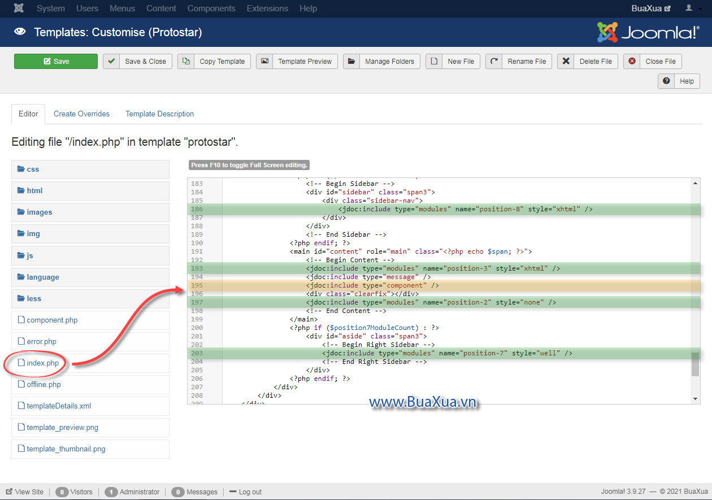Switch to the Template Description tab

click(159, 114)
